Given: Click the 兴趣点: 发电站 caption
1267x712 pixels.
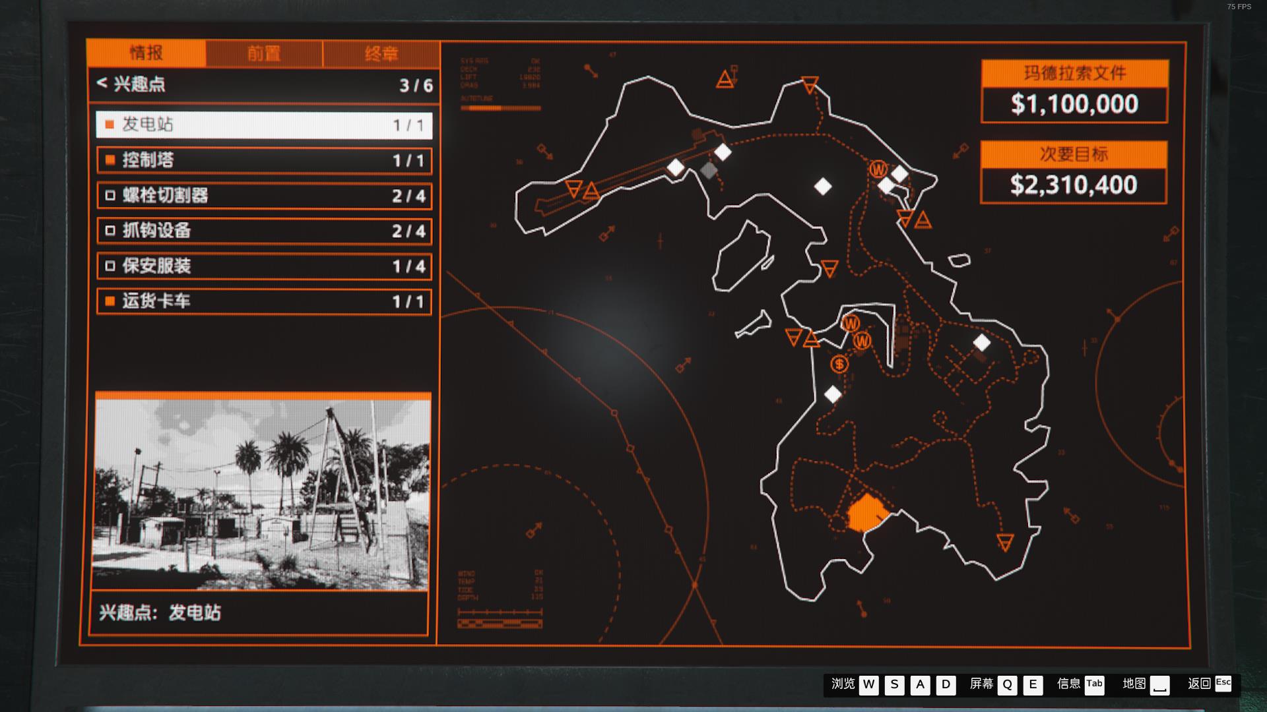Looking at the screenshot, I should point(160,612).
